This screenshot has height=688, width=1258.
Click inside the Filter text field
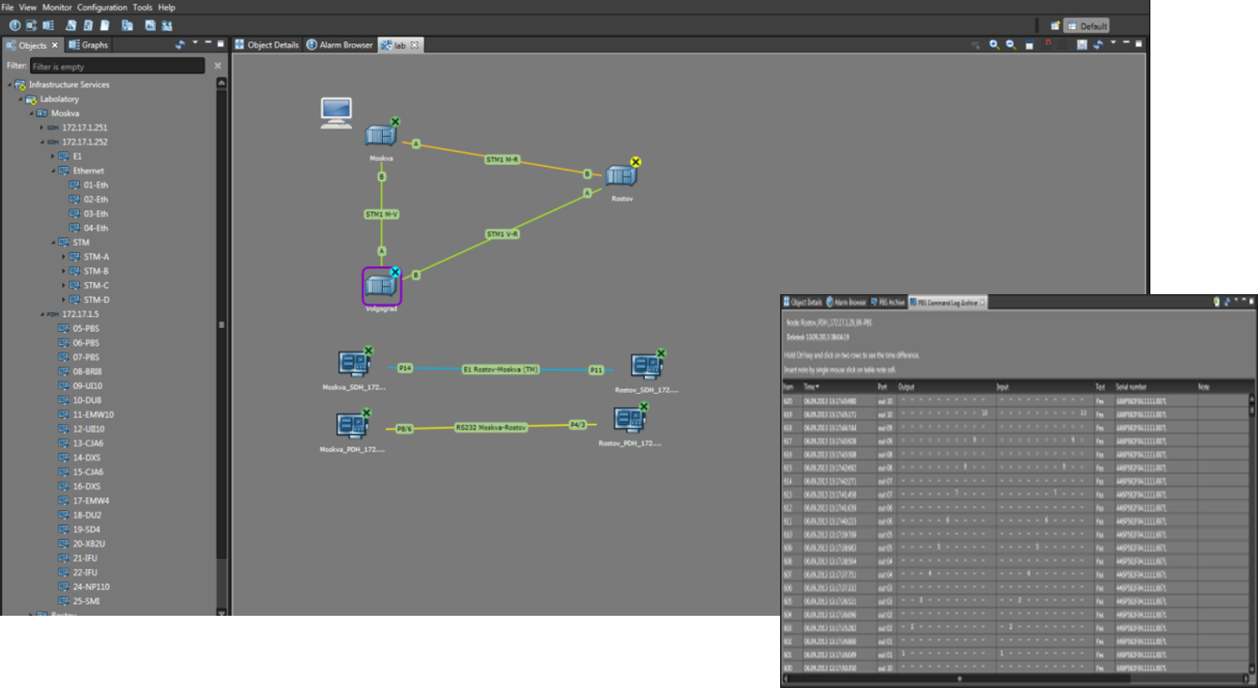[117, 66]
